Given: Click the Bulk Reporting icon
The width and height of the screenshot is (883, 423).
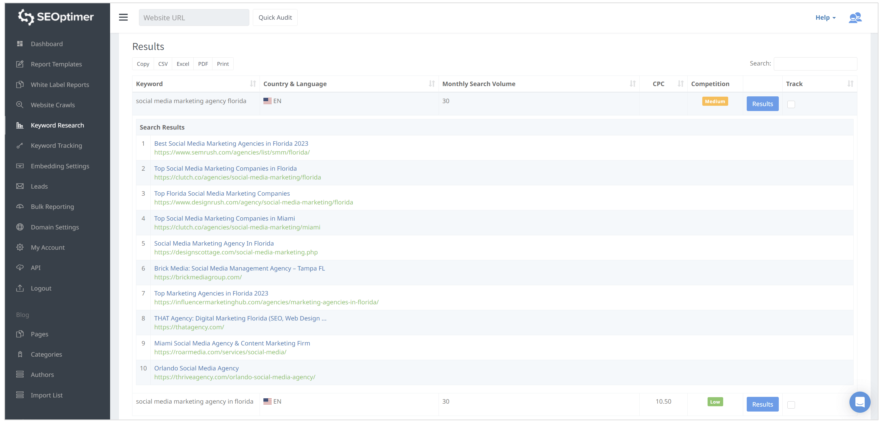Looking at the screenshot, I should [20, 206].
